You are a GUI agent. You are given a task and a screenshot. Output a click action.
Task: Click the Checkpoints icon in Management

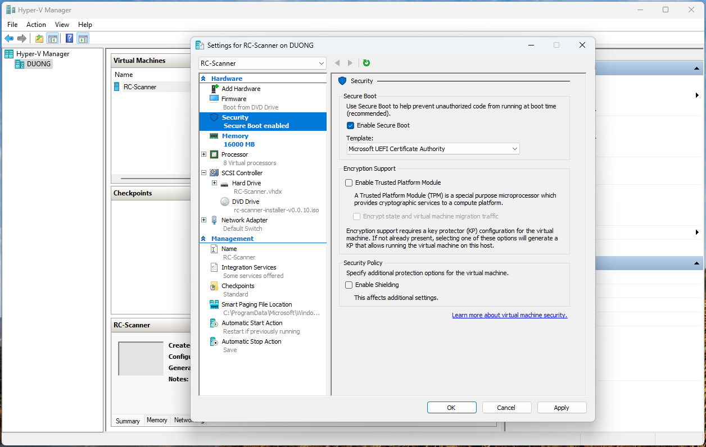tap(214, 286)
